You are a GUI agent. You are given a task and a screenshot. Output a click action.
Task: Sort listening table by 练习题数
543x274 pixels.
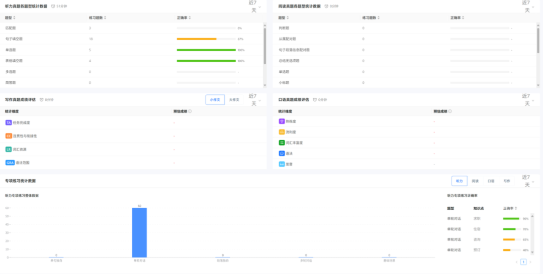click(x=105, y=18)
